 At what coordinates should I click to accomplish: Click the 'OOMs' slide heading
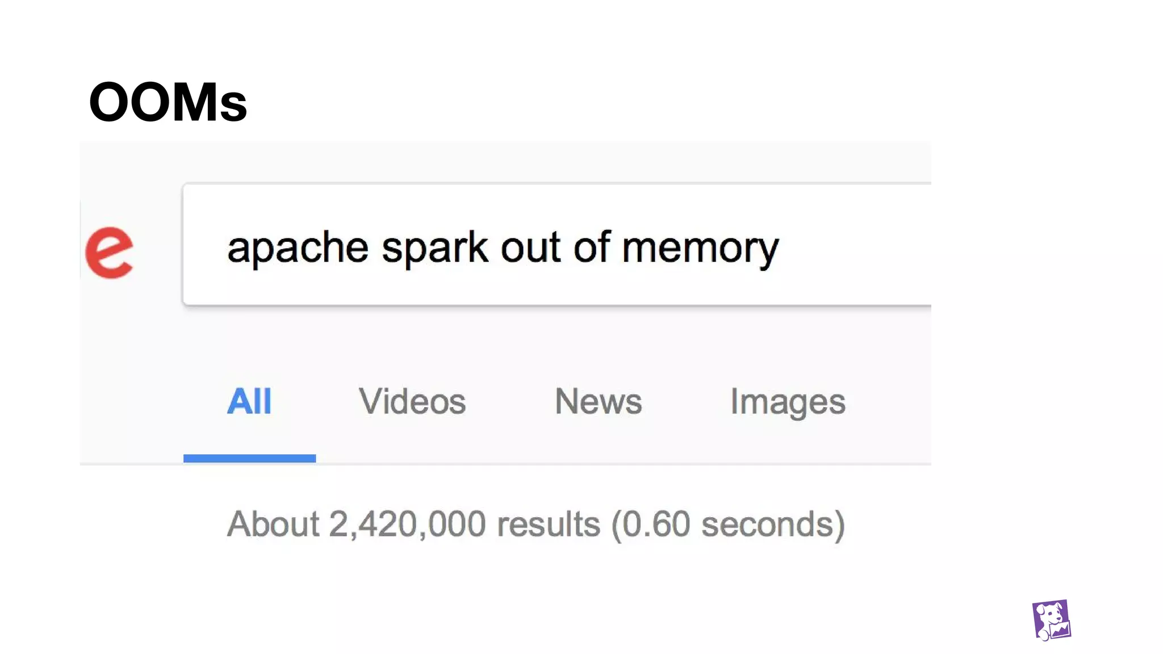(x=168, y=102)
